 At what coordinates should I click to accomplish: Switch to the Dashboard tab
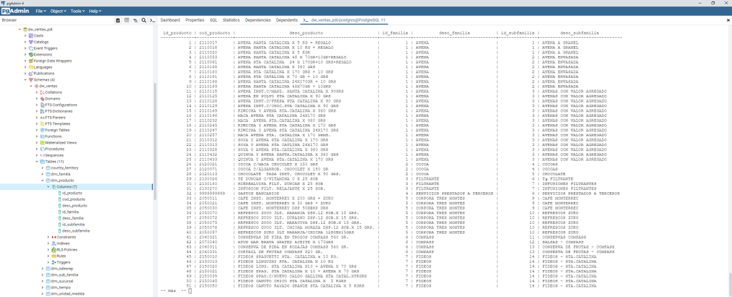(171, 20)
